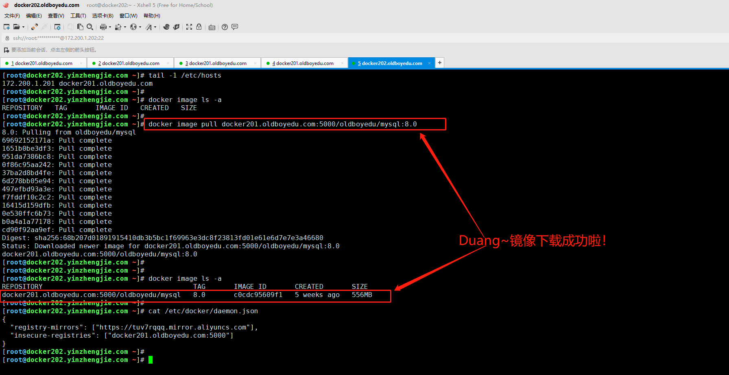This screenshot has width=729, height=375.
Task: Open Xshell help via the question mark
Action: click(225, 27)
